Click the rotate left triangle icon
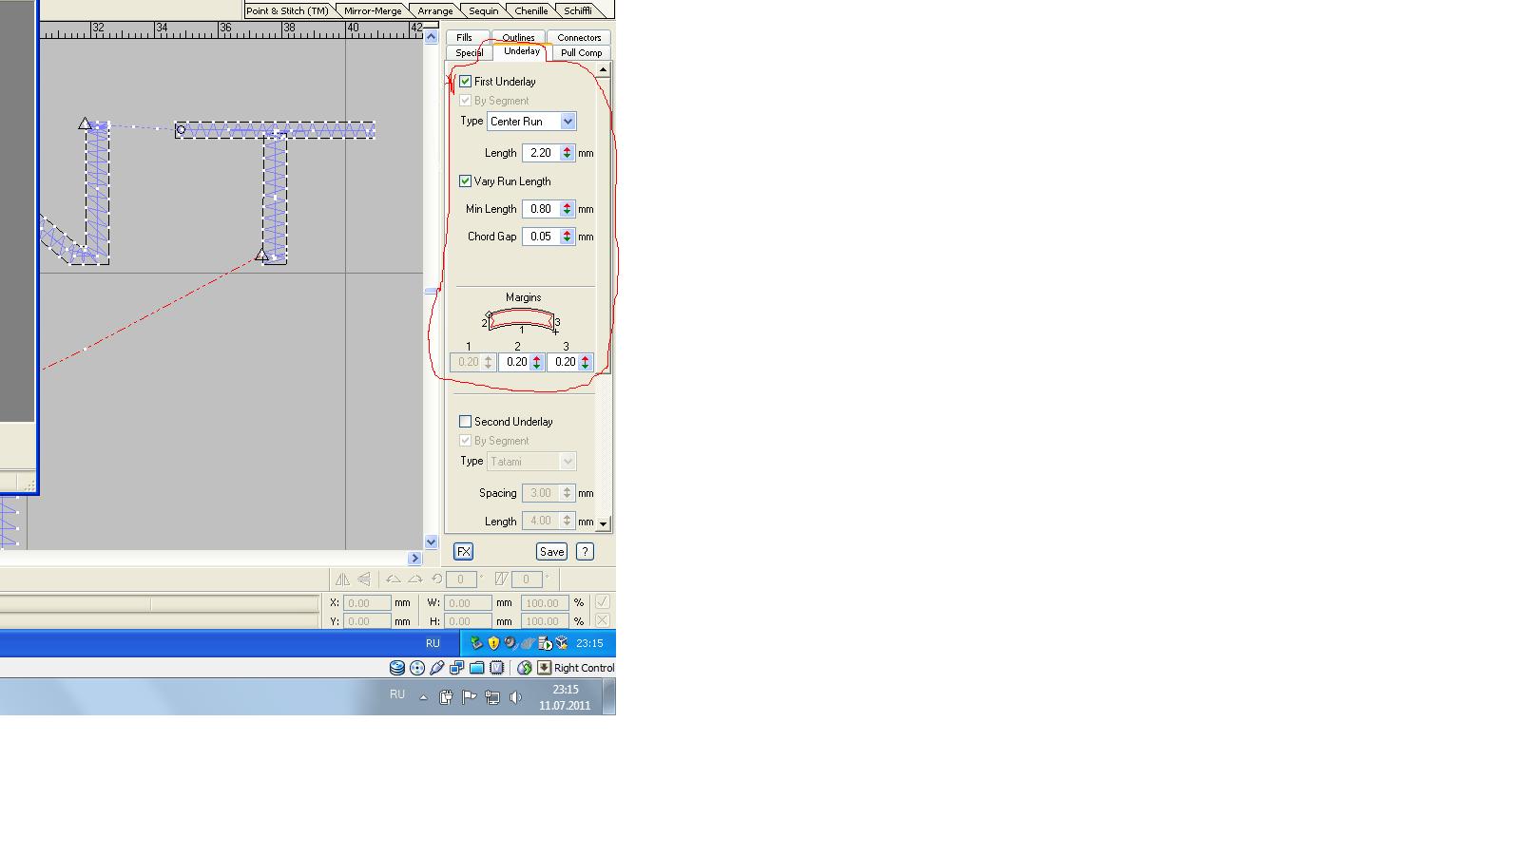 pos(393,579)
